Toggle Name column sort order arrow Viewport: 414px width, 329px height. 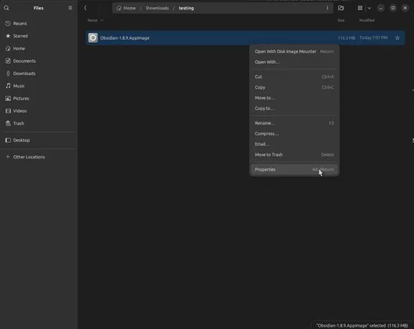102,20
